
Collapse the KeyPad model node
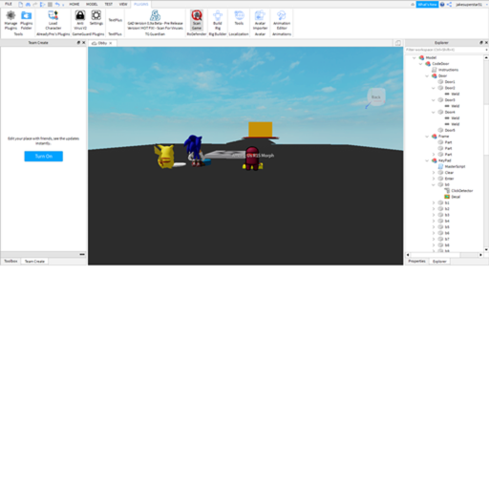[427, 160]
